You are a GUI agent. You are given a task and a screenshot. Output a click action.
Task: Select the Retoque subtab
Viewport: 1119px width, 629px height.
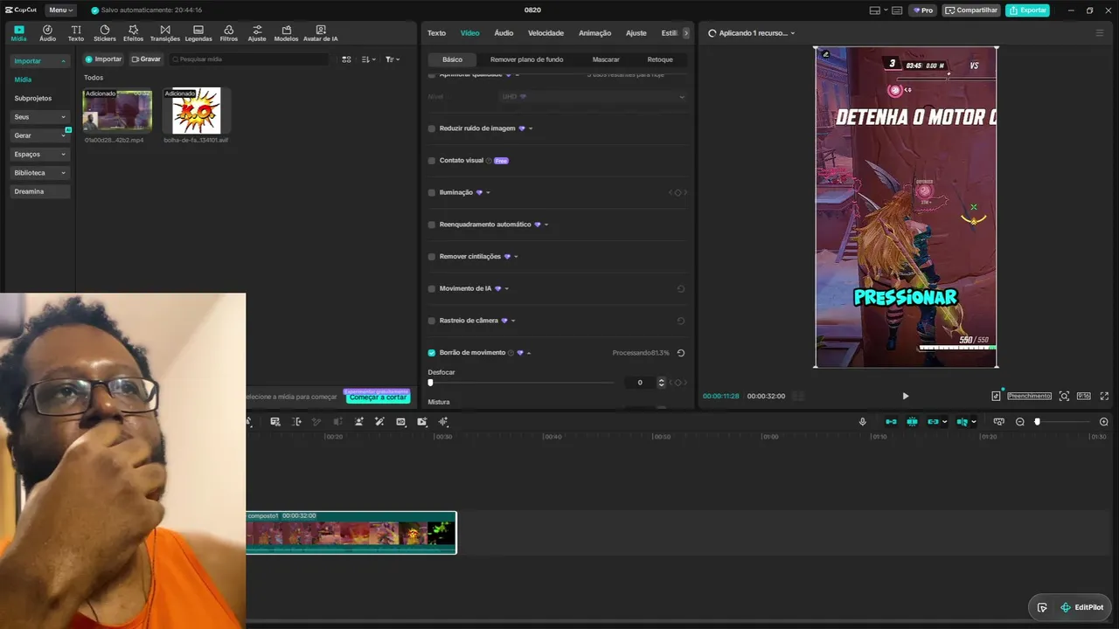point(660,59)
